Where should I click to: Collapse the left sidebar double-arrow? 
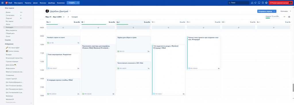(x=31, y=103)
